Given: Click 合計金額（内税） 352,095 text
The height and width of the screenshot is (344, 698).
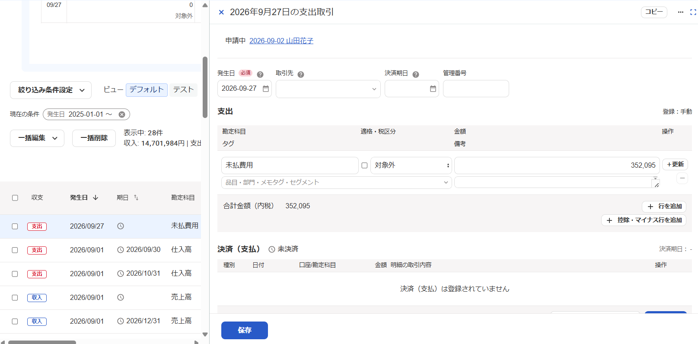Looking at the screenshot, I should pyautogui.click(x=267, y=206).
